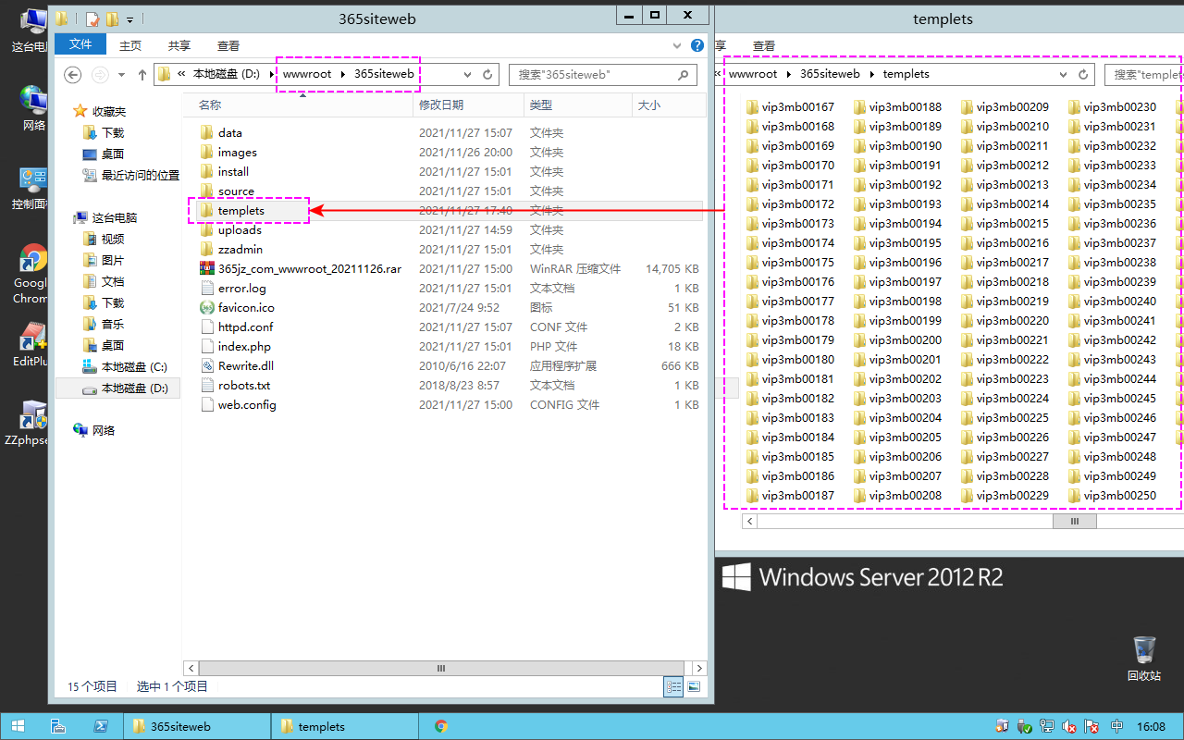Viewport: 1184px width, 740px height.
Task: Select the error.log file icon
Action: [x=207, y=289]
